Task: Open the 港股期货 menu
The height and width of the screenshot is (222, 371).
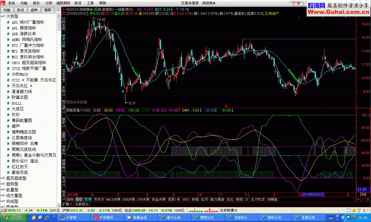Action: (63, 3)
